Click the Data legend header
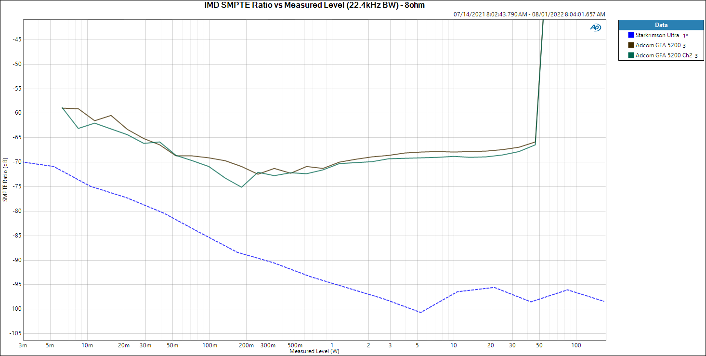The height and width of the screenshot is (356, 706). coord(661,25)
